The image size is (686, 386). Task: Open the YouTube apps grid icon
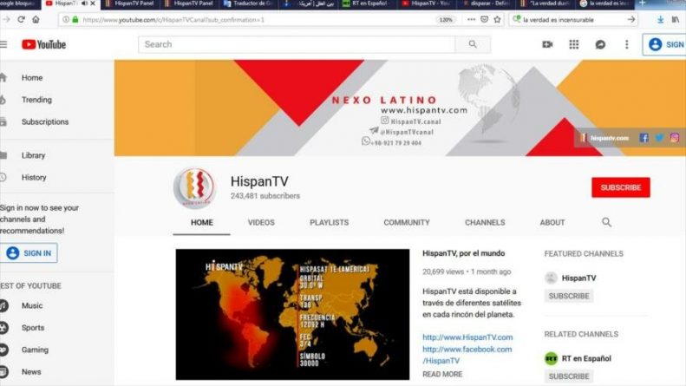point(573,44)
